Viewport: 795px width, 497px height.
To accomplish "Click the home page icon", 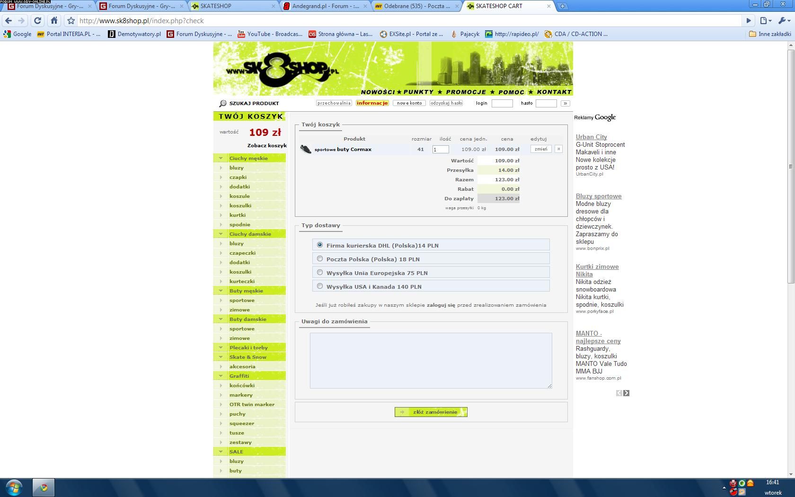I will (54, 20).
